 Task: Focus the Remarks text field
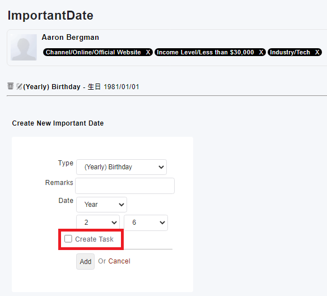pyautogui.click(x=125, y=186)
